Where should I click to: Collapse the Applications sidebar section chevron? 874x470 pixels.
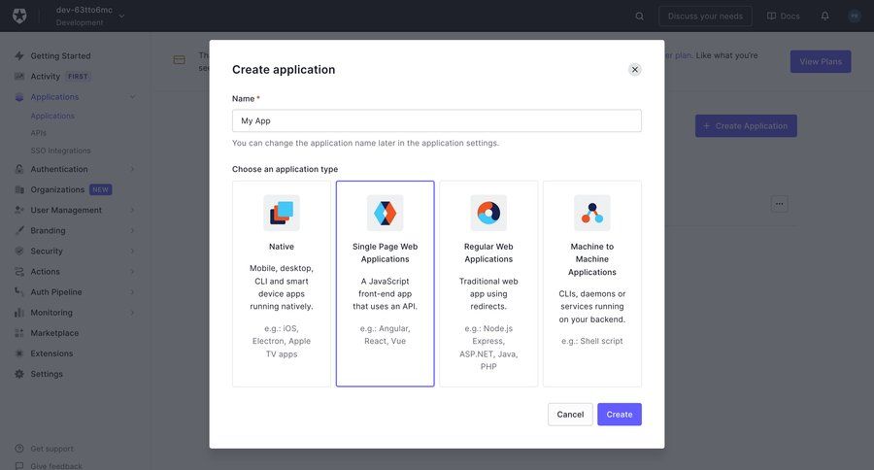pos(133,97)
